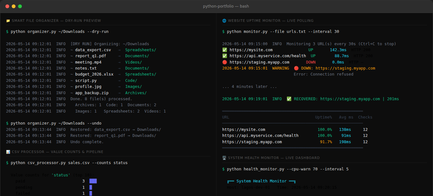This screenshot has width=433, height=196.
Task: Click the folder icon beside Smart File Organizer
Action: pos(8,21)
